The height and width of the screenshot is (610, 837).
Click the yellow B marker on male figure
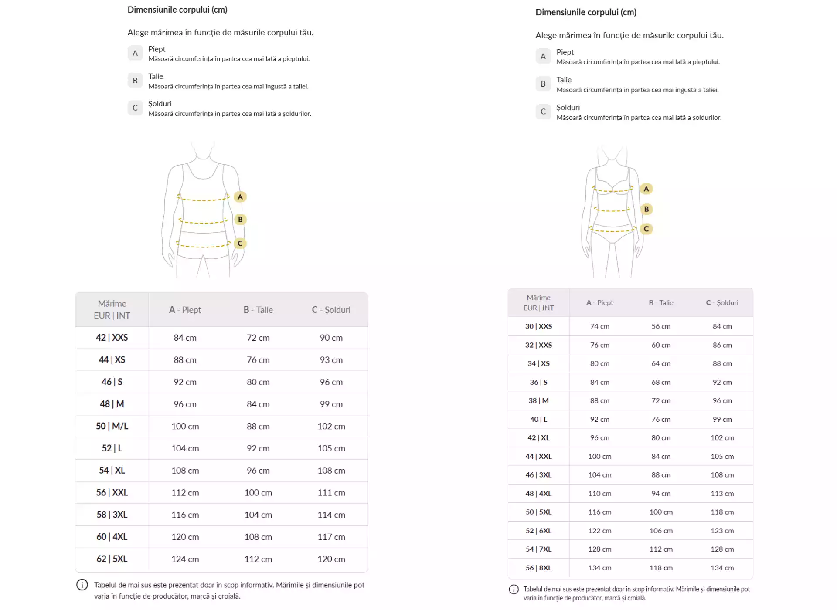coord(240,220)
